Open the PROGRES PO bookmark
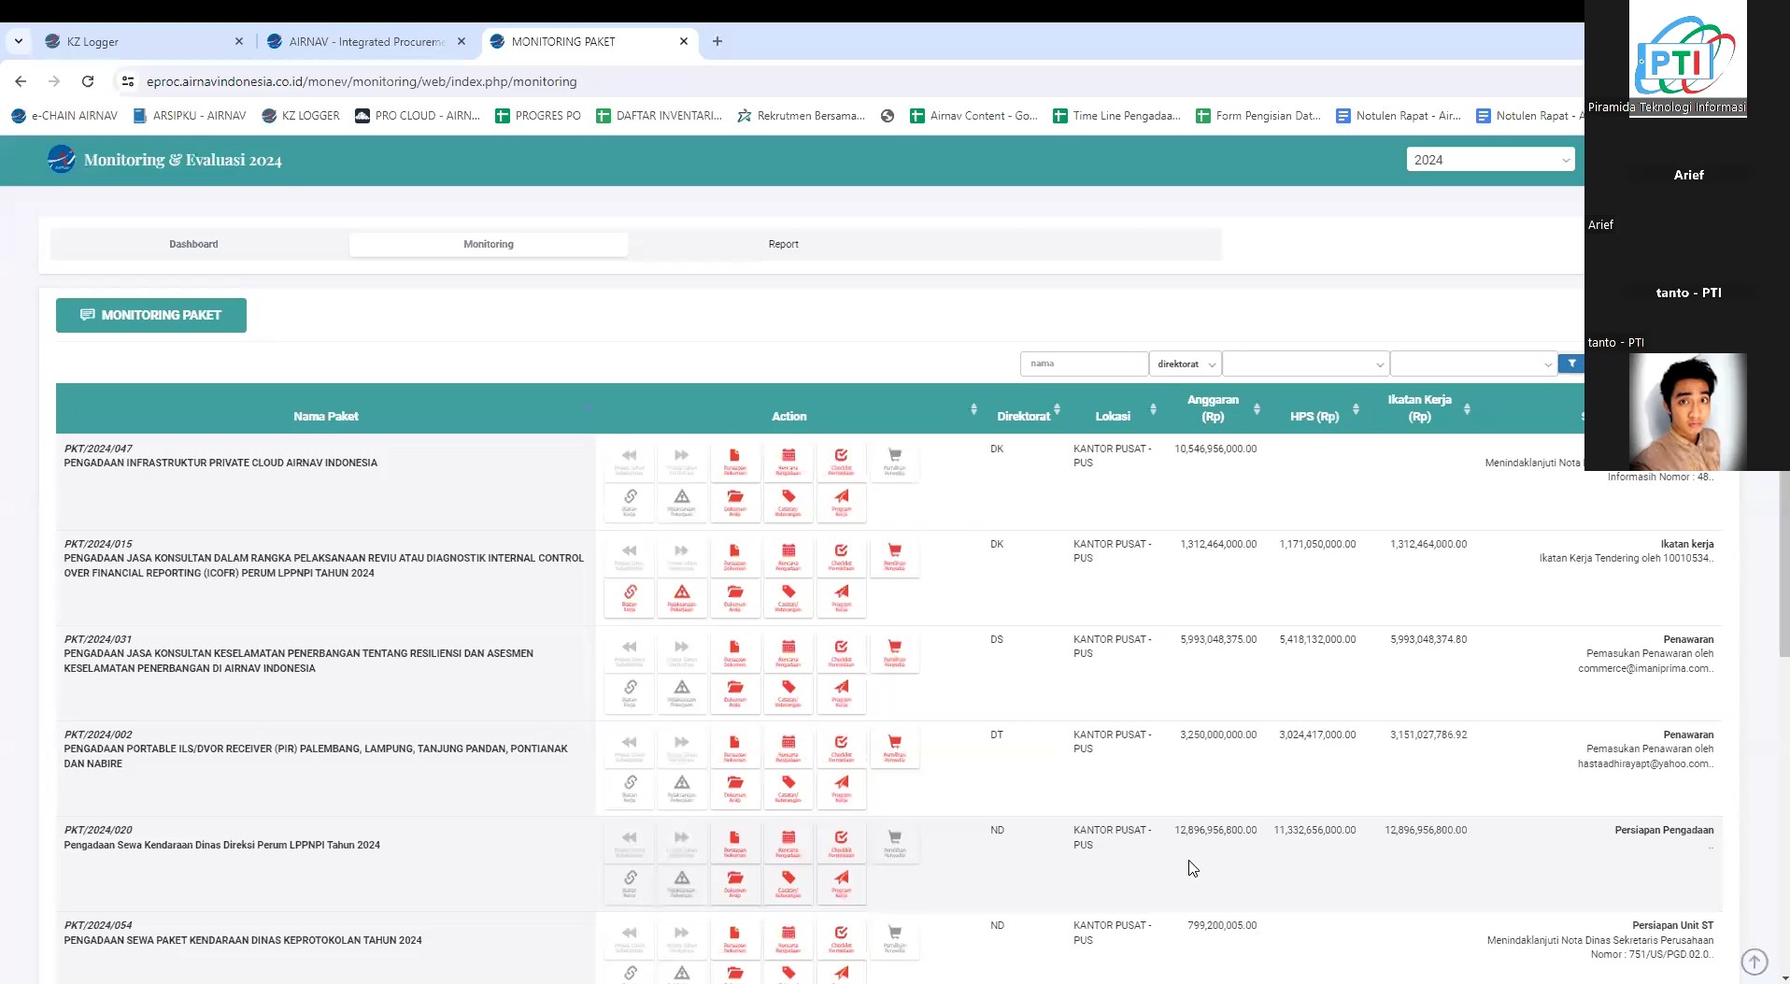Image resolution: width=1790 pixels, height=984 pixels. [538, 116]
